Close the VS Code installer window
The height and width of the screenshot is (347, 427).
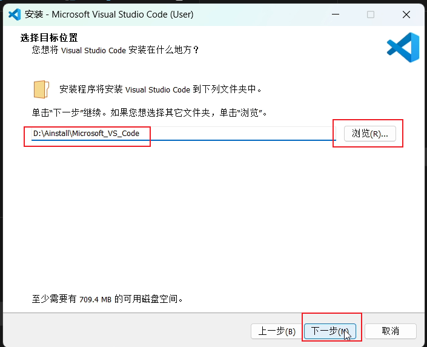pyautogui.click(x=406, y=15)
